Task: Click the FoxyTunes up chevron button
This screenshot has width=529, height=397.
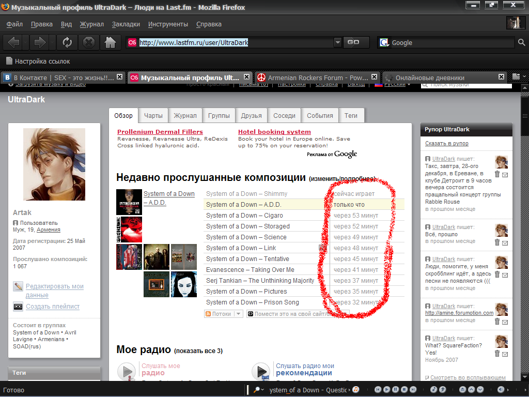Action: coord(471,390)
